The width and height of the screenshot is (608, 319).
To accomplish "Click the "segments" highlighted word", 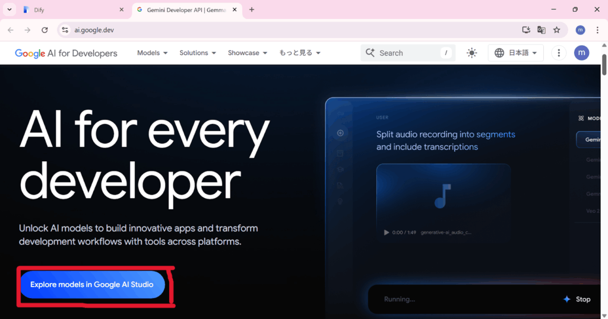I will coord(496,135).
